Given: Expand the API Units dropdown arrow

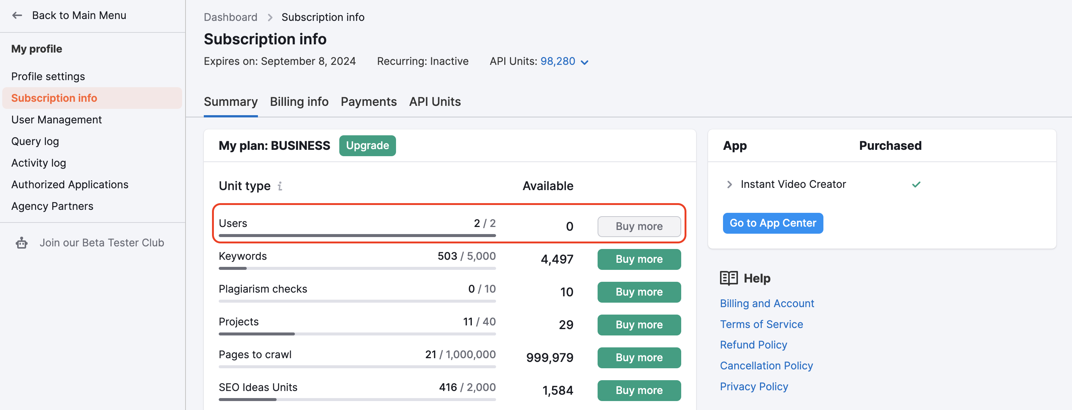Looking at the screenshot, I should click(584, 62).
